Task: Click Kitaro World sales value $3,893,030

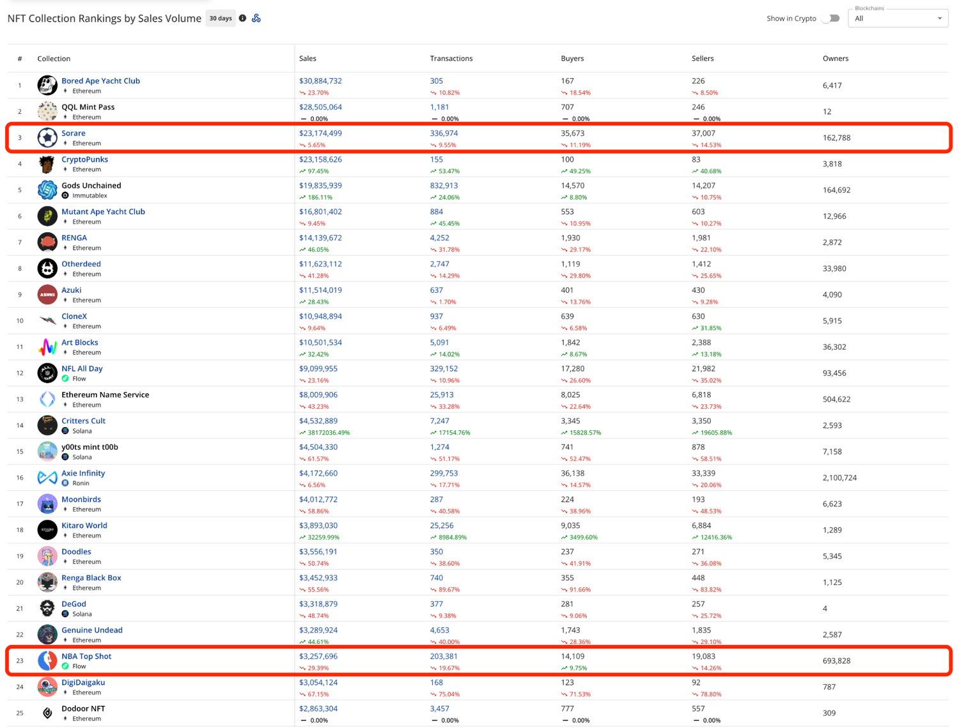Action: point(318,526)
